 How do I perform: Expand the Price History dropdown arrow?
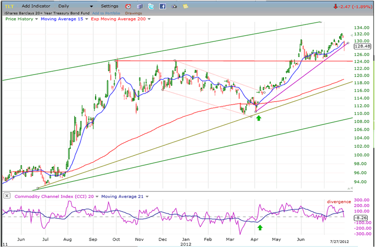click(36, 19)
